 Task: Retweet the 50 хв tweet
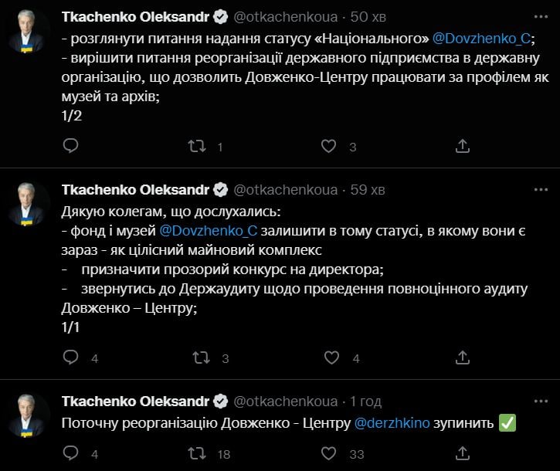(x=199, y=145)
